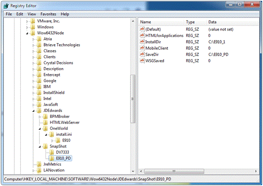263x186 pixels.
Task: Click the folder icon beside HTMLWebServer
Action: [45, 123]
